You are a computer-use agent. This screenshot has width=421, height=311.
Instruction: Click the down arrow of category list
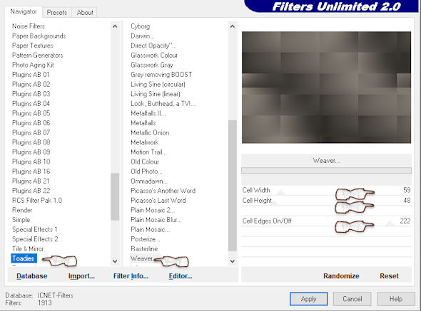click(x=115, y=261)
